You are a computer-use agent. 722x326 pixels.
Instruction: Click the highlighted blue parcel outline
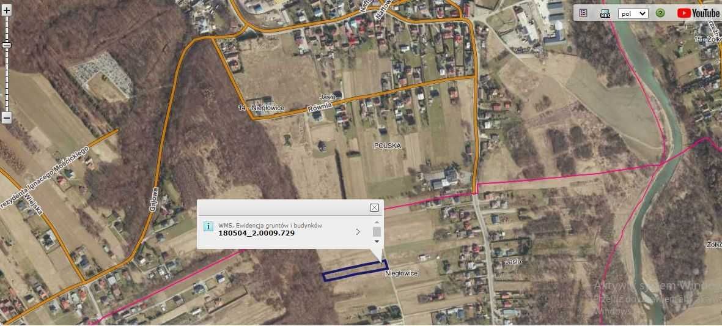(355, 270)
